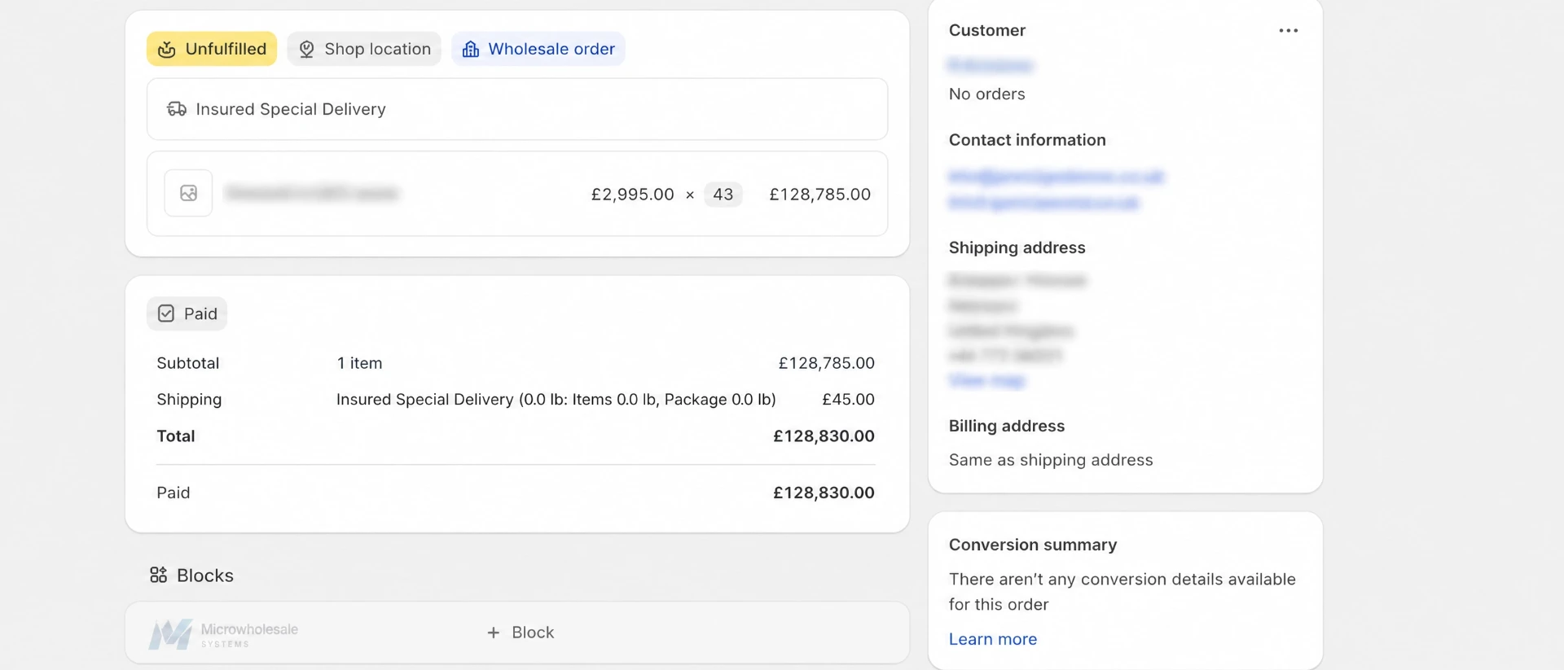The image size is (1564, 670).
Task: Click the Shop location pin icon
Action: tap(306, 49)
